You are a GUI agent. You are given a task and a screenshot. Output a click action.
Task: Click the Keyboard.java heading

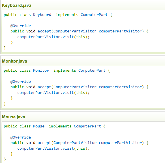point(17,5)
